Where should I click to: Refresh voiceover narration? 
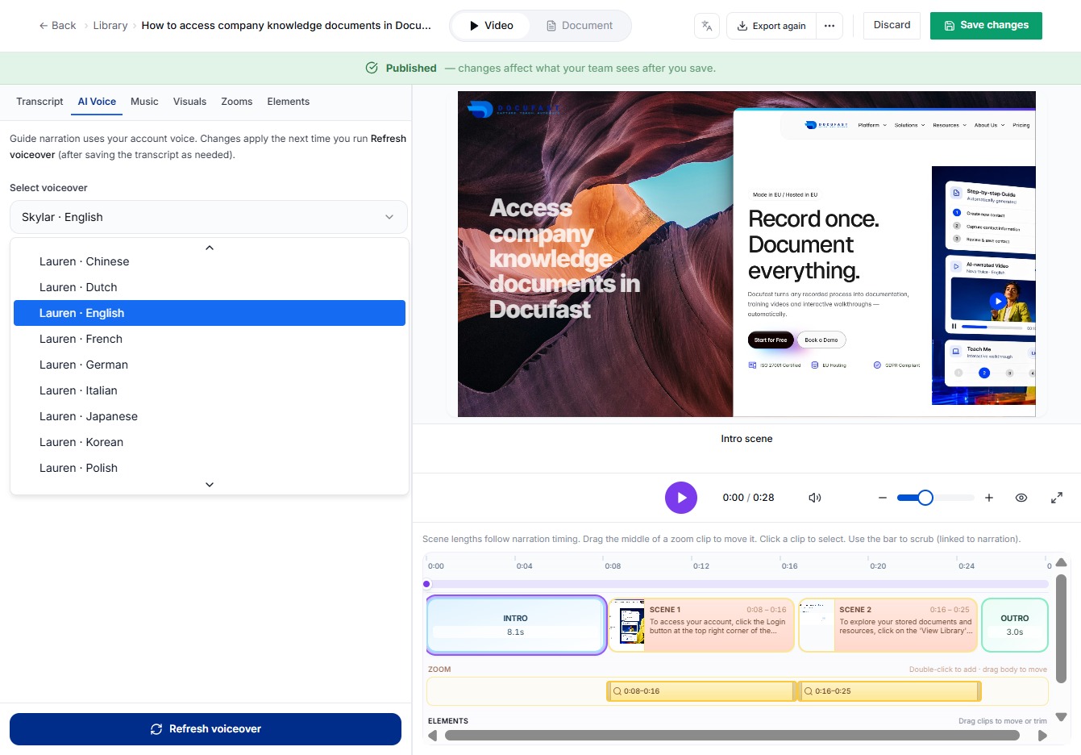tap(206, 729)
